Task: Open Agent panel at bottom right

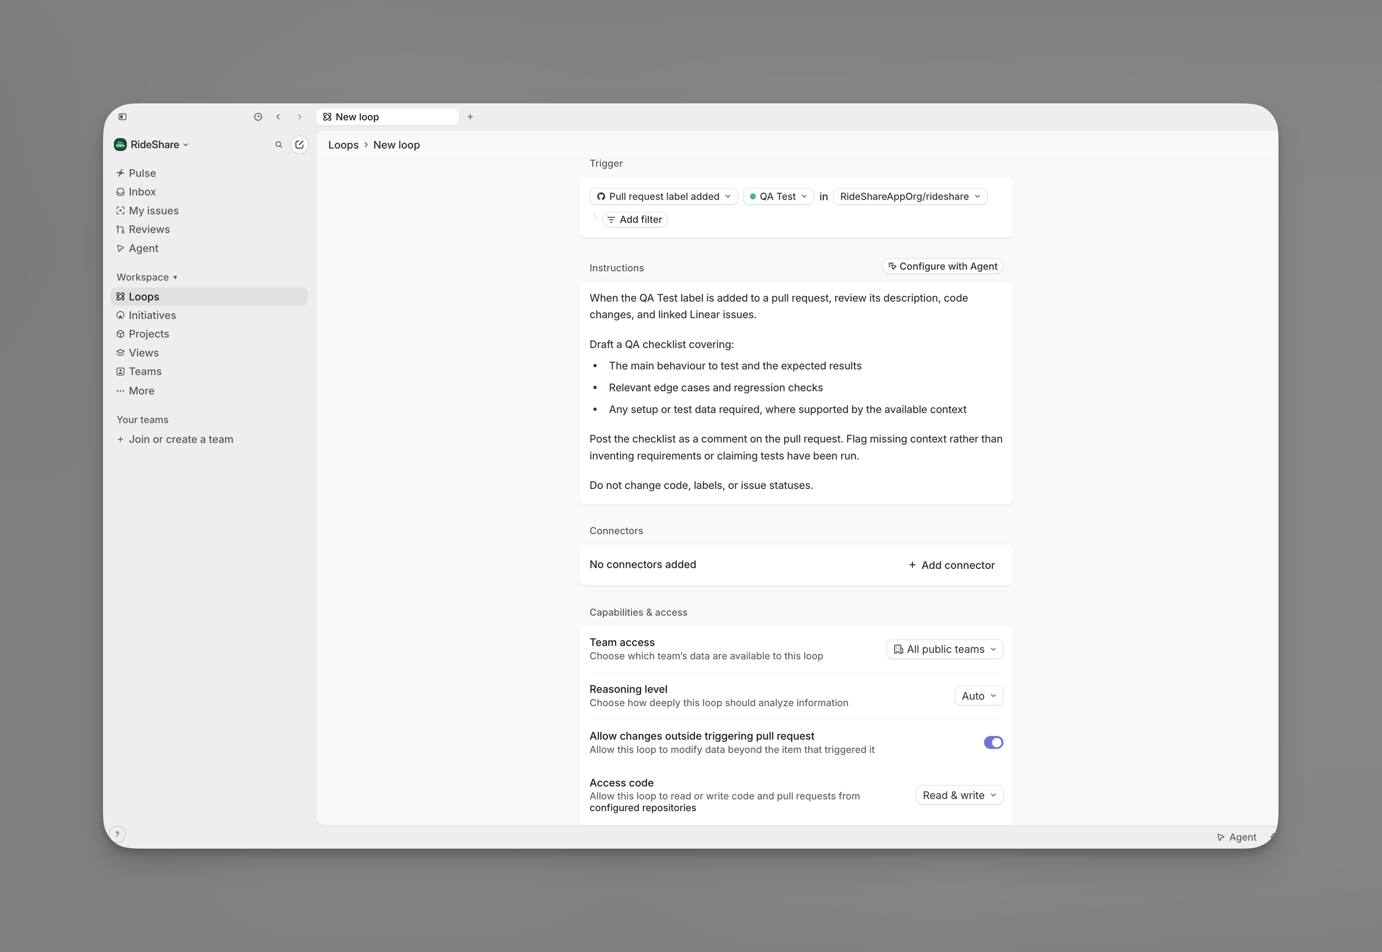Action: point(1237,837)
